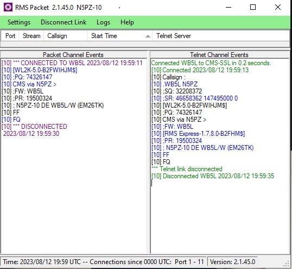Click the packet line ';PR: 19500324'

point(27,98)
